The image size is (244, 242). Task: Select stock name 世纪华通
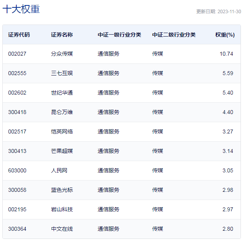[62, 93]
